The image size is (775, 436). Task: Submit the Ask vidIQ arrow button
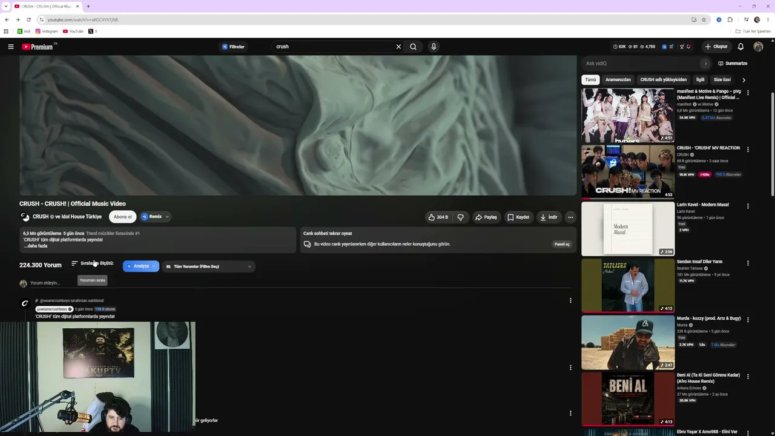[x=705, y=64]
